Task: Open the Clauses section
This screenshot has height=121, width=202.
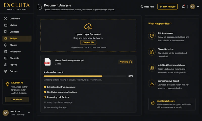Action: [x=17, y=45]
